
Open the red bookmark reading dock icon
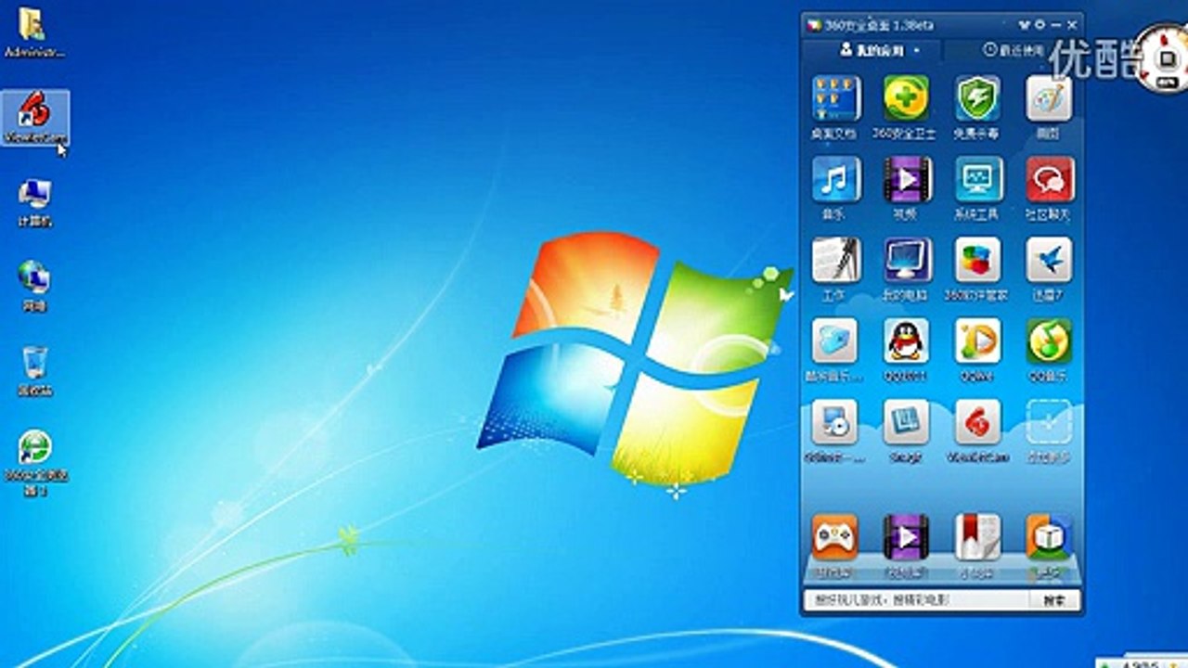(978, 536)
